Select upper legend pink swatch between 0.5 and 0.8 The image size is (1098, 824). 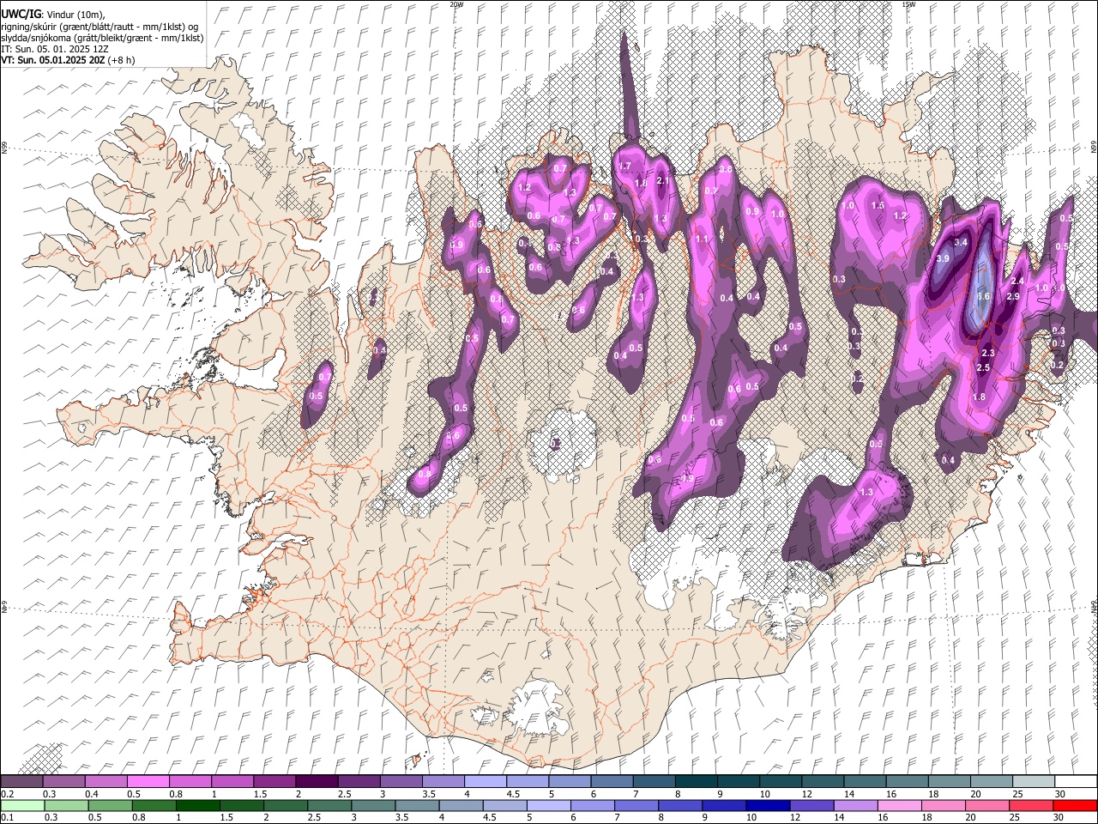[x=148, y=782]
